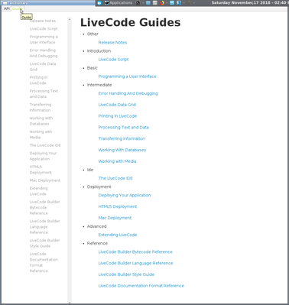
Task: Open Working With Databases guide link
Action: coord(122,150)
